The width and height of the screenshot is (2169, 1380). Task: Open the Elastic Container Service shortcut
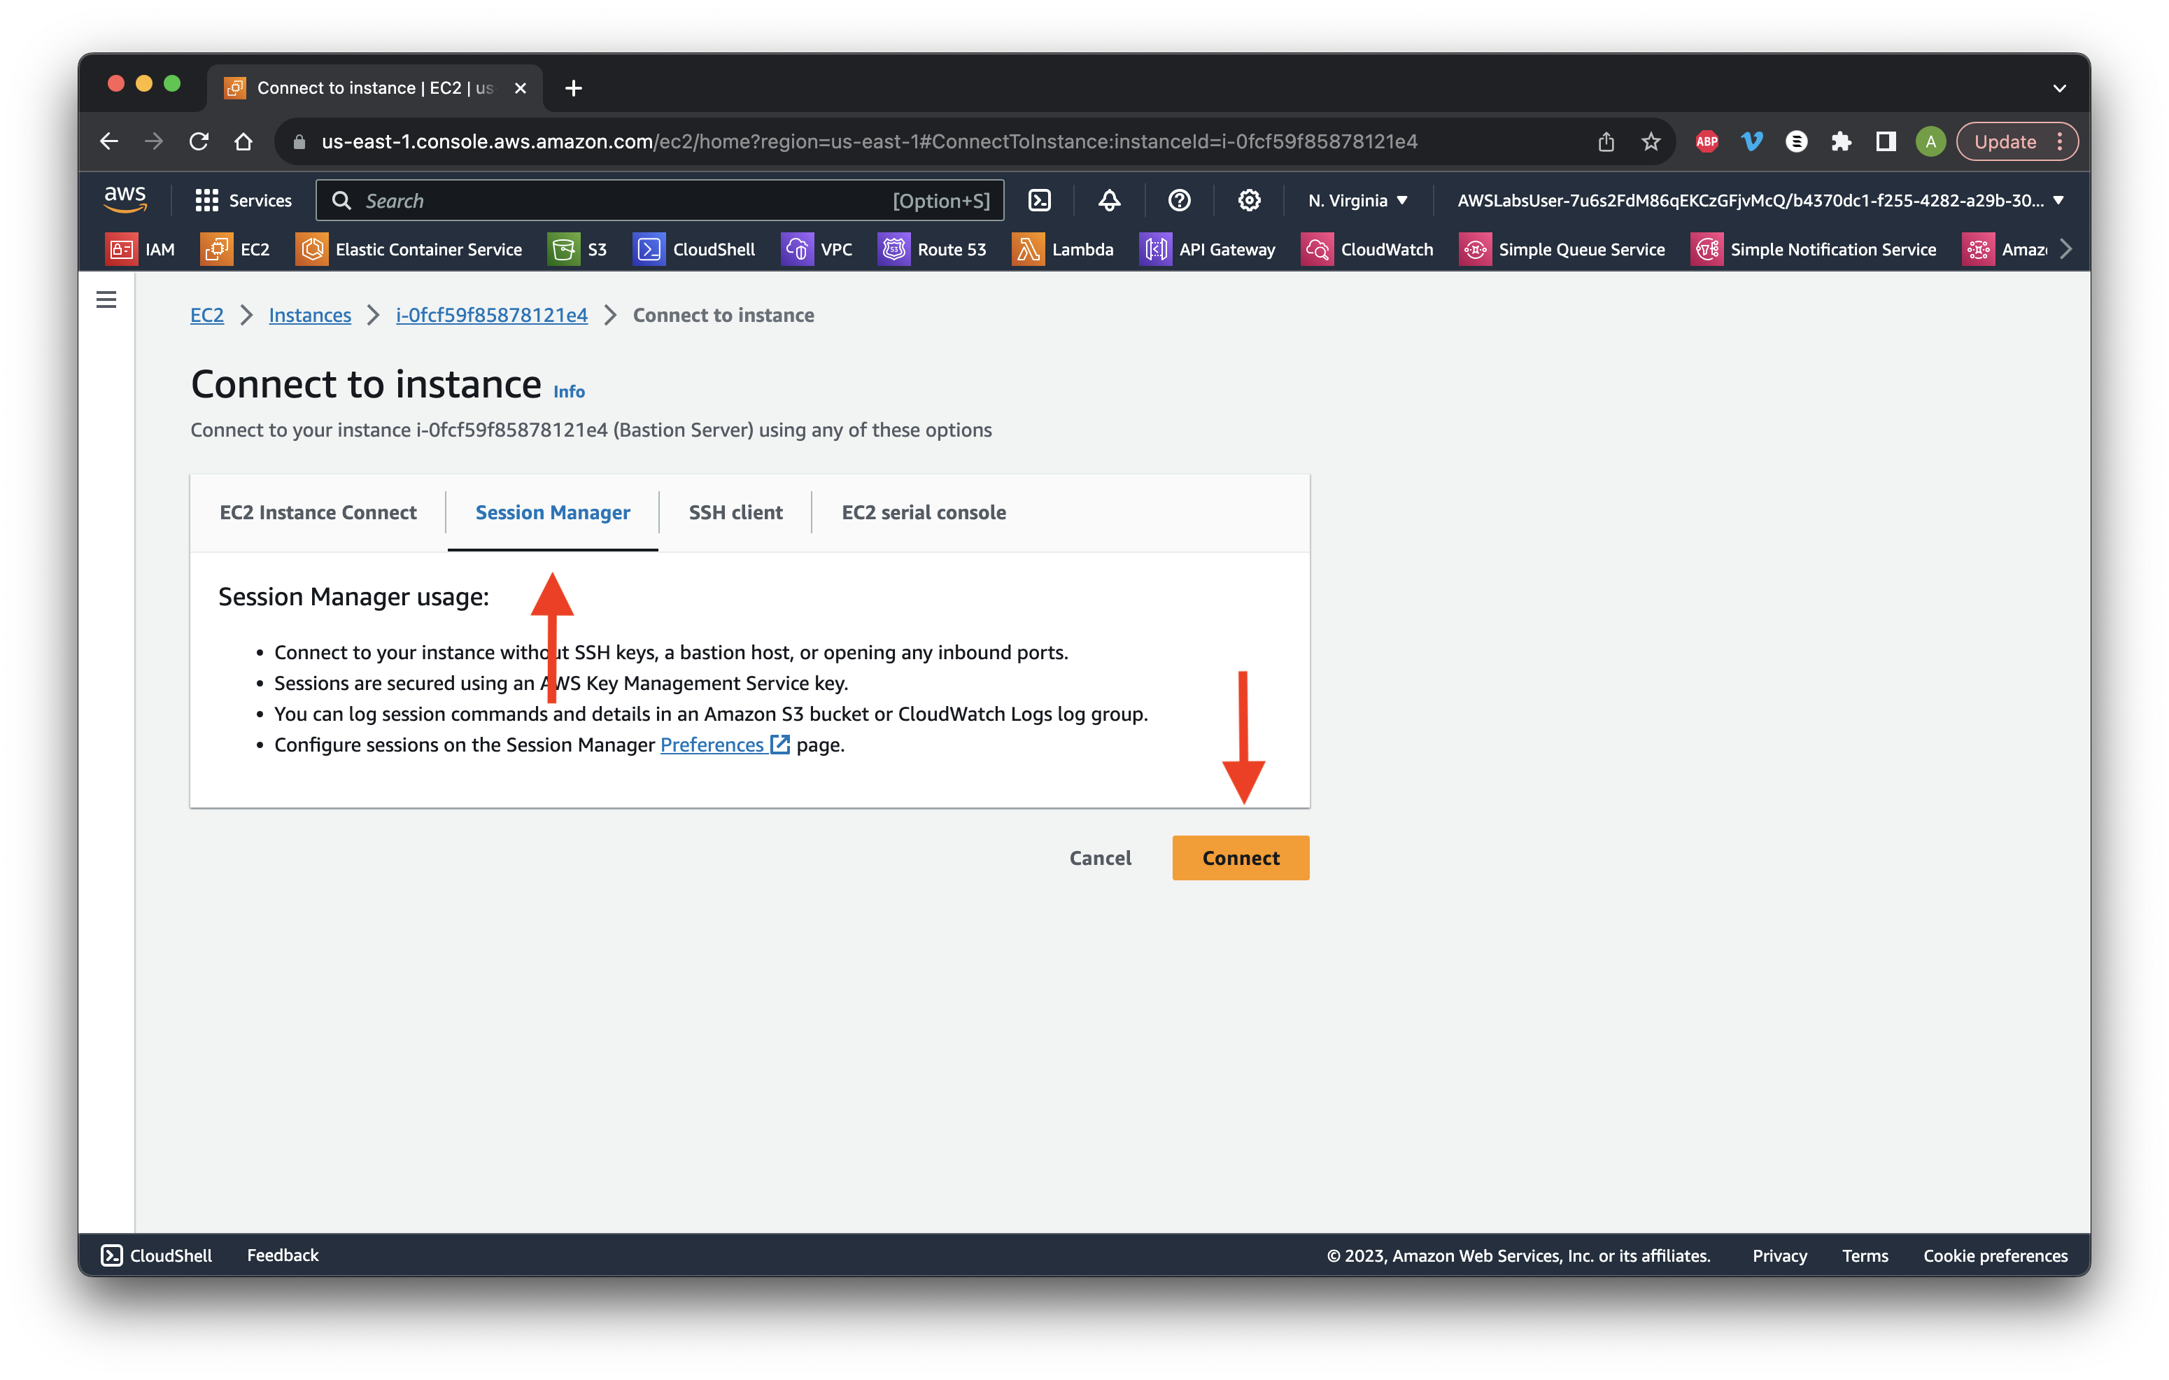point(409,250)
